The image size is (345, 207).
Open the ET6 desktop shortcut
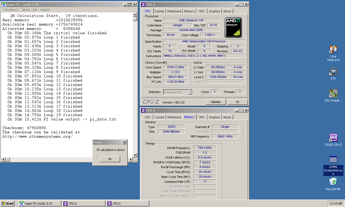333,74
